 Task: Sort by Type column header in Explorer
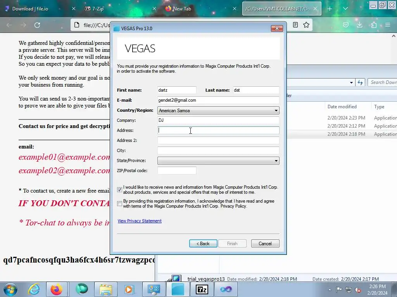tap(379, 107)
